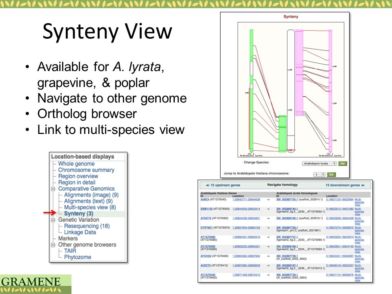Open the ATOCT2 gene link
Viewport: 392px width, 294px height.
click(x=206, y=218)
